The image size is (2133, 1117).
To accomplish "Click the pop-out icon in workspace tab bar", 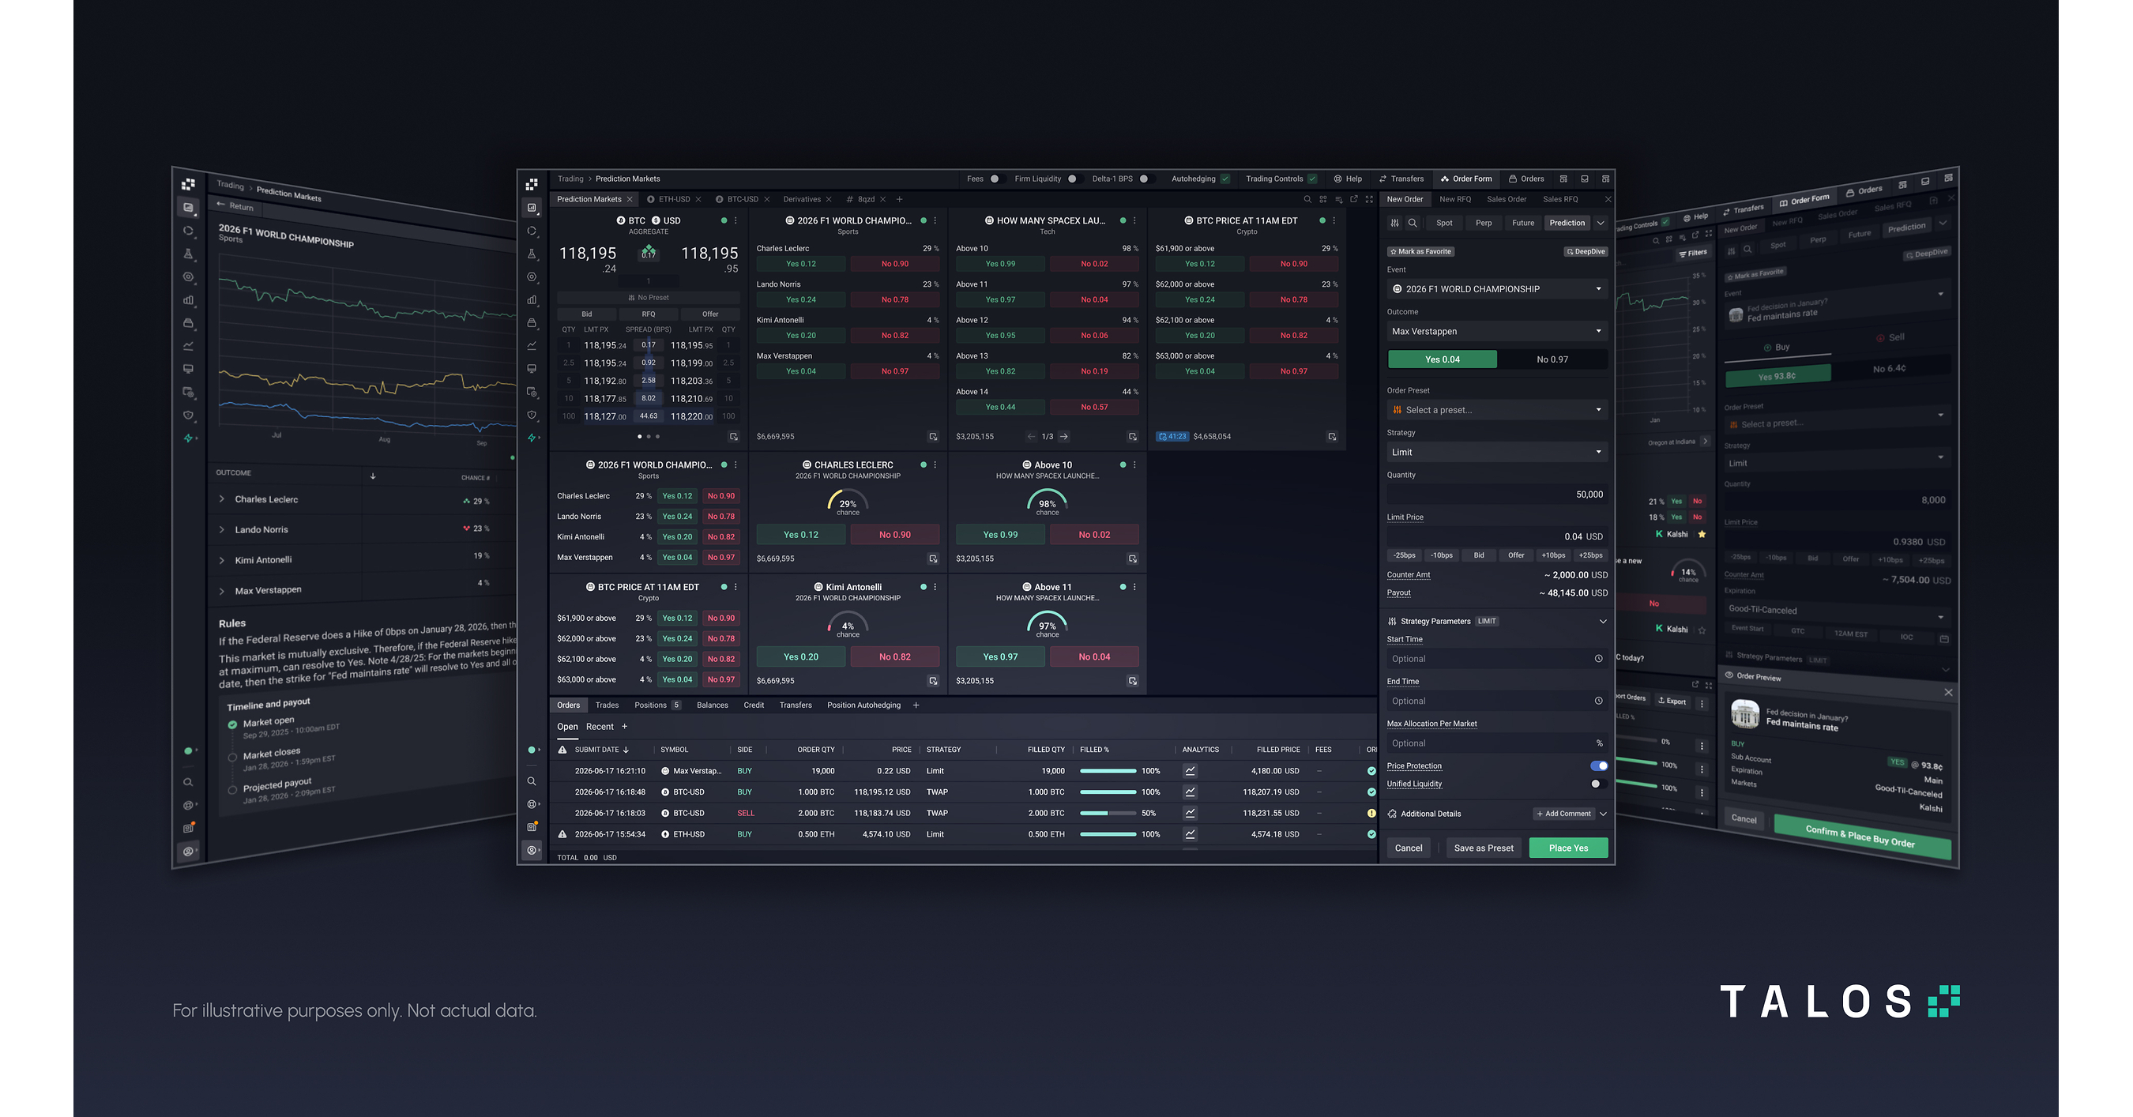I will point(1354,200).
